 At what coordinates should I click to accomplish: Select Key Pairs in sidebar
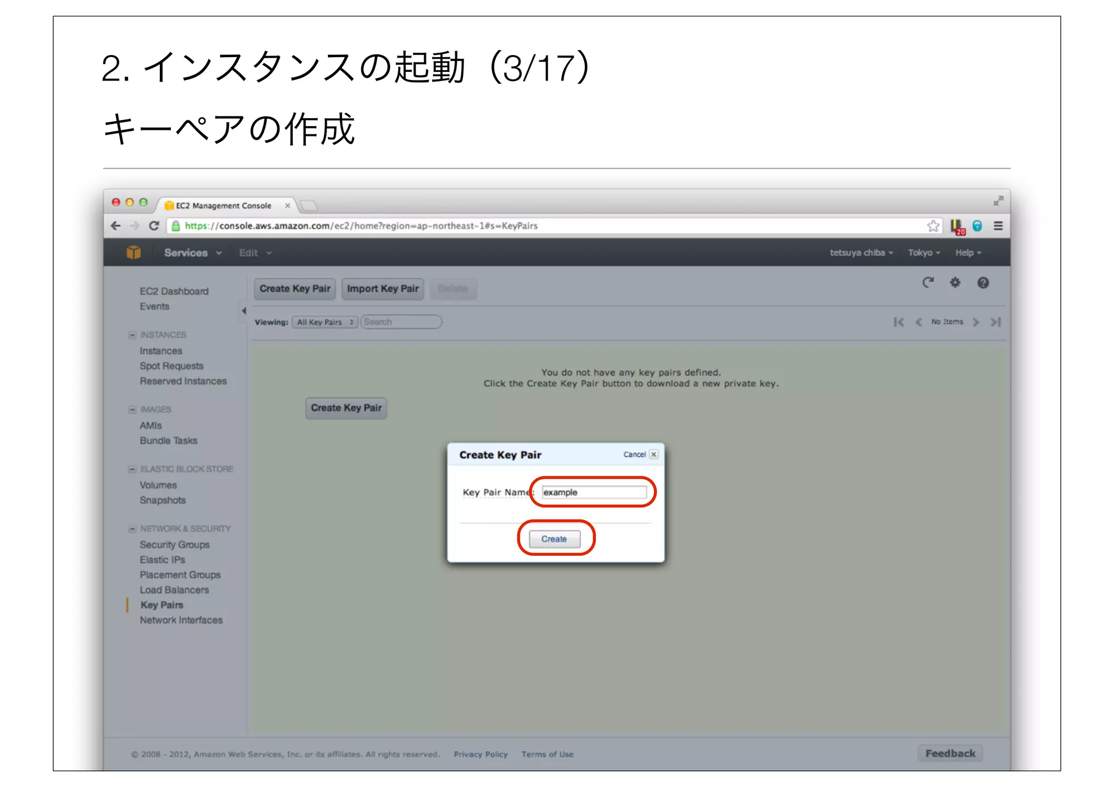[x=162, y=605]
